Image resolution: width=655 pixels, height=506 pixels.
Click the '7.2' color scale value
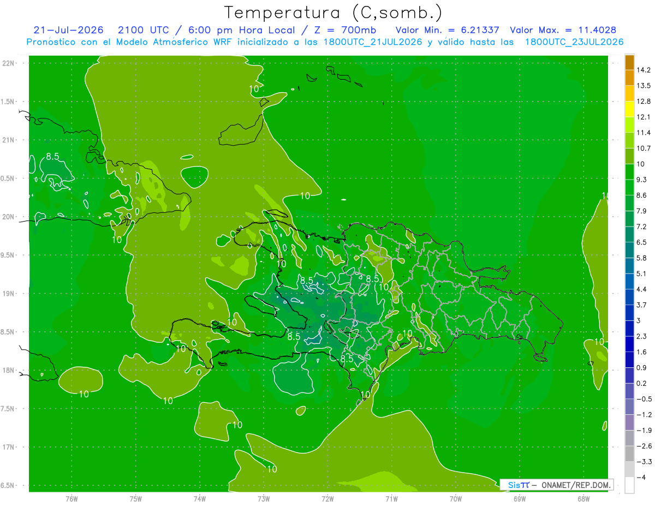pyautogui.click(x=641, y=227)
